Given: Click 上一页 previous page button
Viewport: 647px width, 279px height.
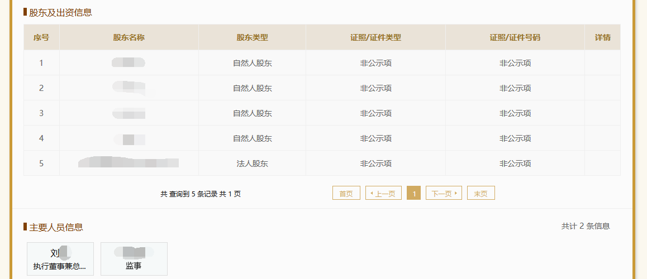Looking at the screenshot, I should (383, 193).
